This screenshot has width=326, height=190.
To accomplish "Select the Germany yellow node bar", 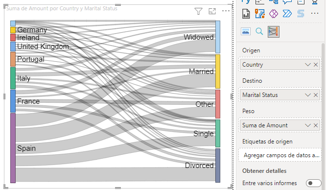I will [13, 30].
